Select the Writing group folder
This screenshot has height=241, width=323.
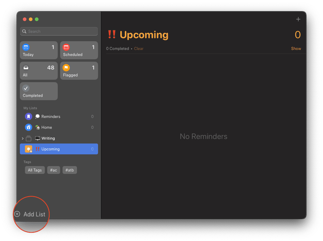(59, 138)
